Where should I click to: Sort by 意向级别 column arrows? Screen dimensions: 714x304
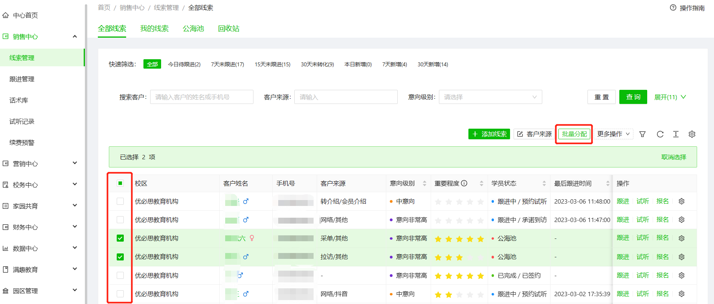(424, 183)
